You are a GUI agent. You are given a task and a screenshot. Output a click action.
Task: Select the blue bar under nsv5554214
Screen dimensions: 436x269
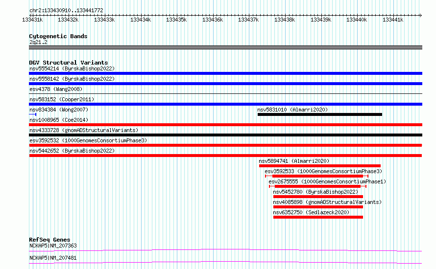point(225,73)
